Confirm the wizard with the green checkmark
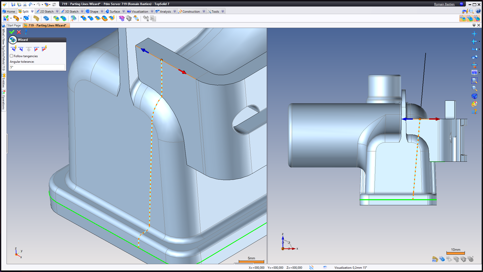 pos(12,32)
